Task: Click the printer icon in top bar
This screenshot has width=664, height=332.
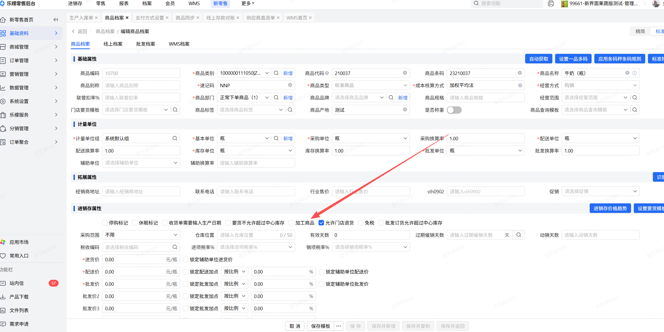Action: coord(550,4)
